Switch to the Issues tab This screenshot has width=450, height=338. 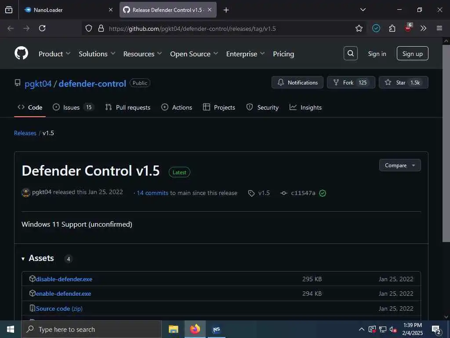tap(73, 107)
